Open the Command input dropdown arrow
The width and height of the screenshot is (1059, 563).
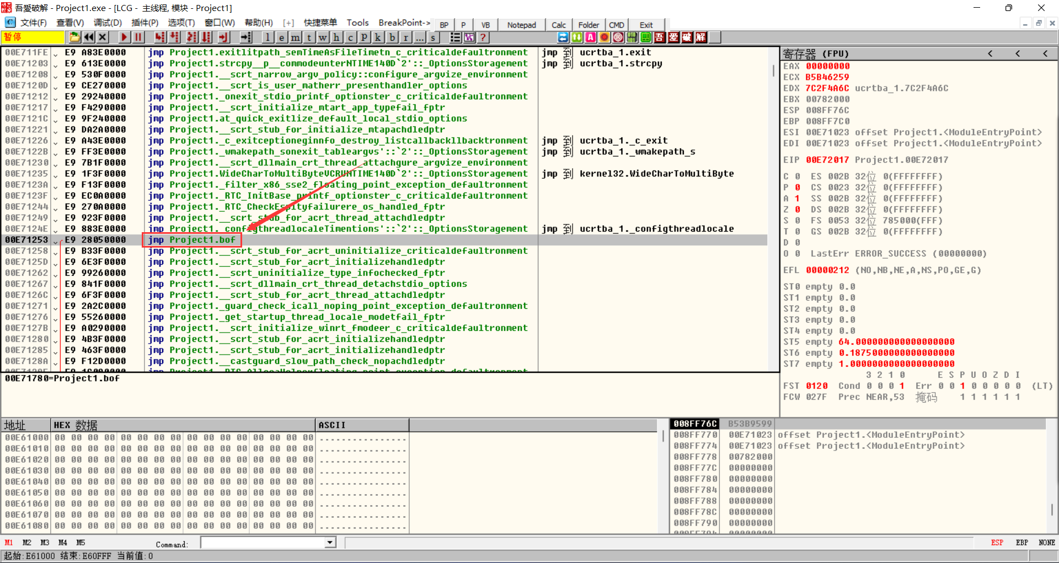(330, 543)
